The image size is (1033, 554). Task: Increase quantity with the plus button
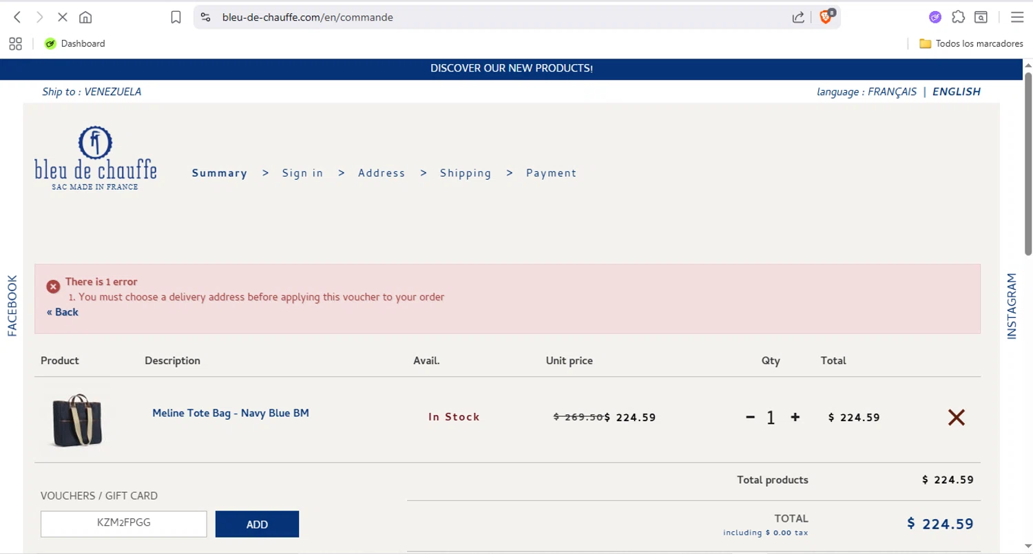click(795, 417)
